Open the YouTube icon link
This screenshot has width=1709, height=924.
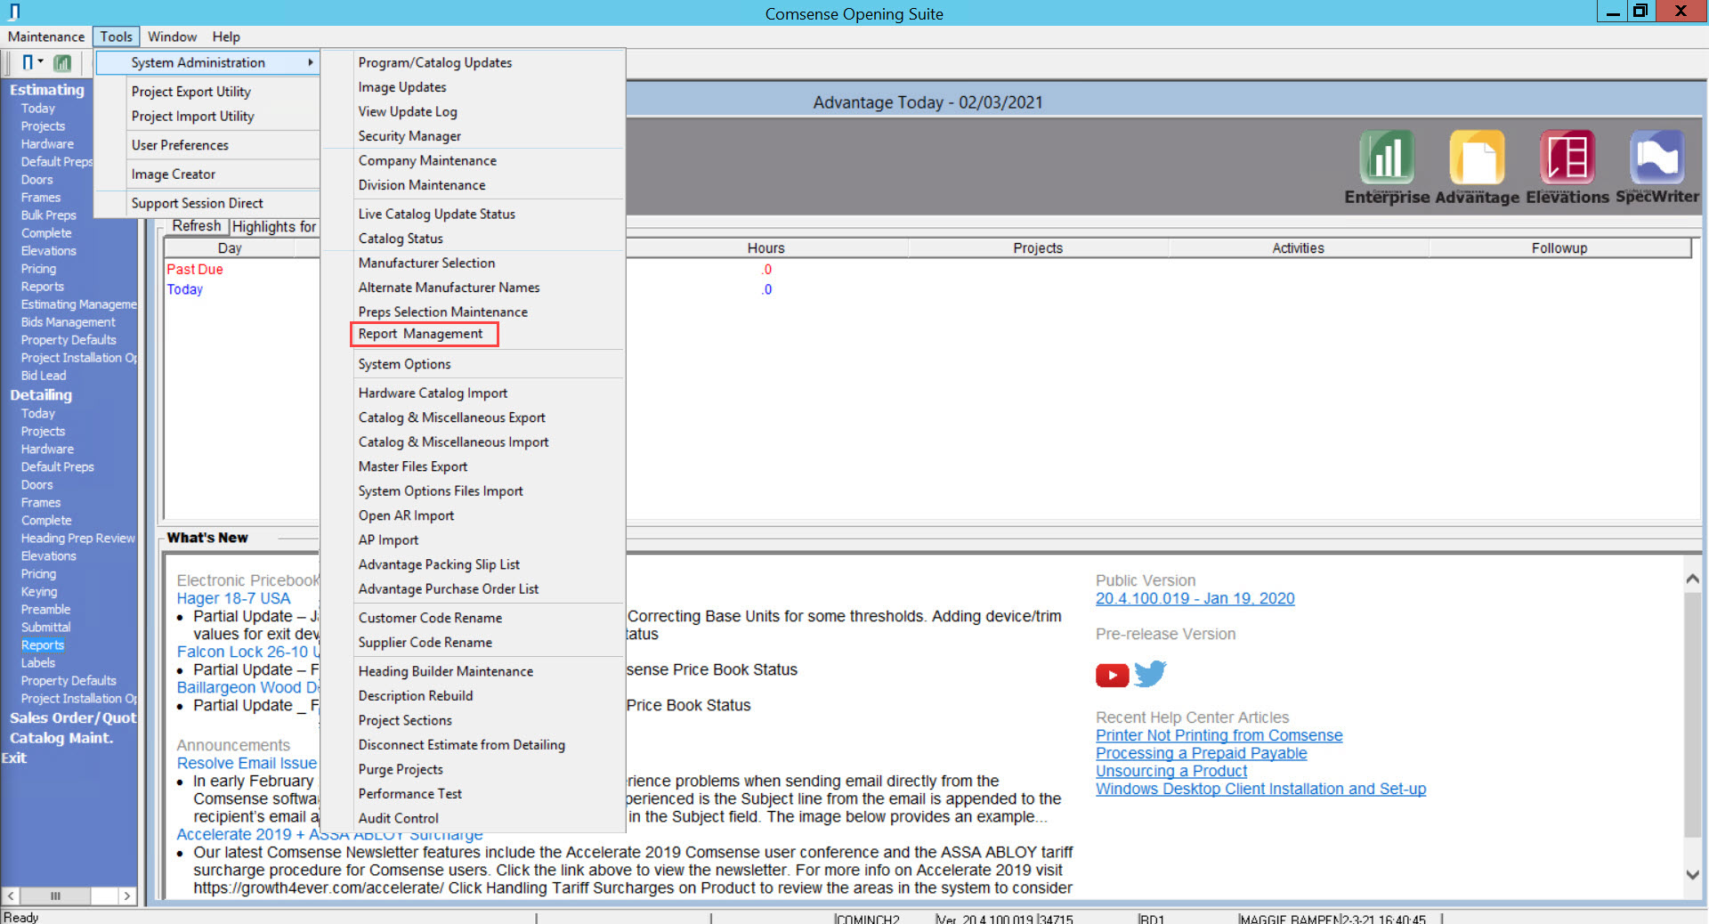pos(1112,676)
